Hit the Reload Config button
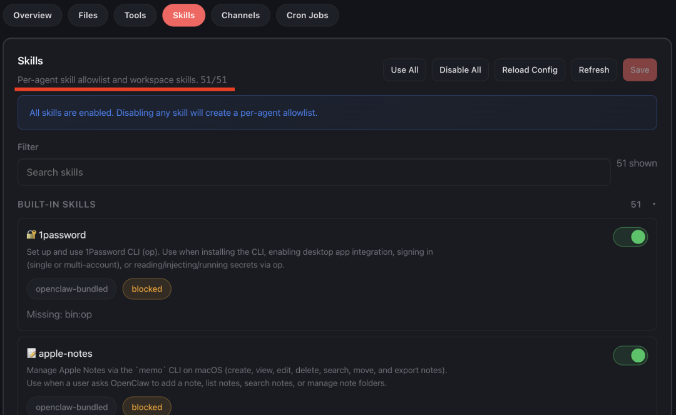This screenshot has height=415, width=676. point(530,70)
